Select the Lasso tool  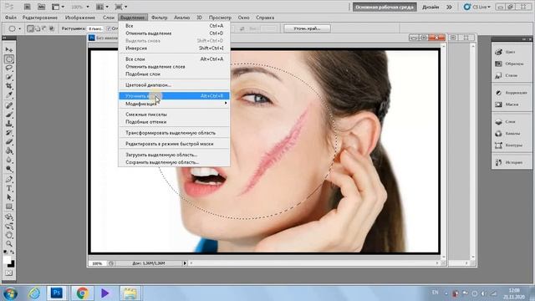pyautogui.click(x=9, y=68)
